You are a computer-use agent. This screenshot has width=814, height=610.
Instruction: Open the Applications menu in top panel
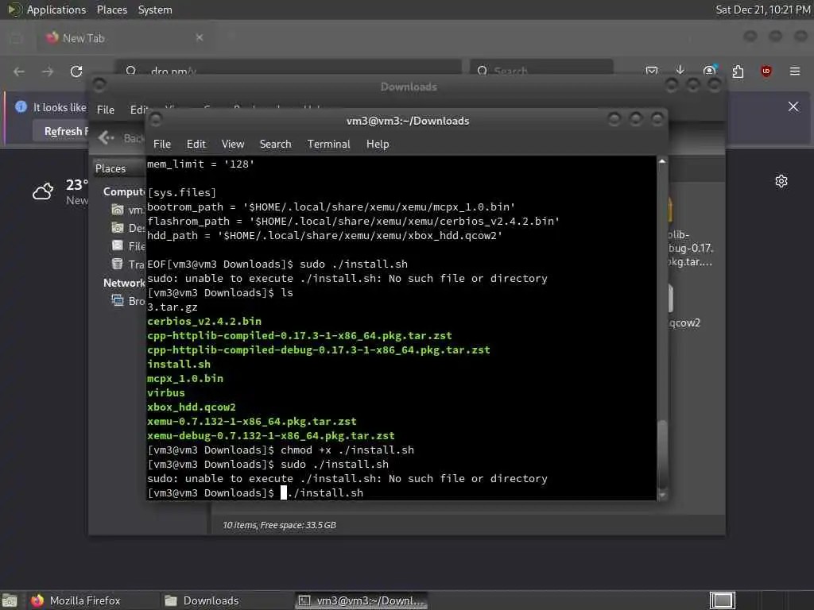coord(56,10)
